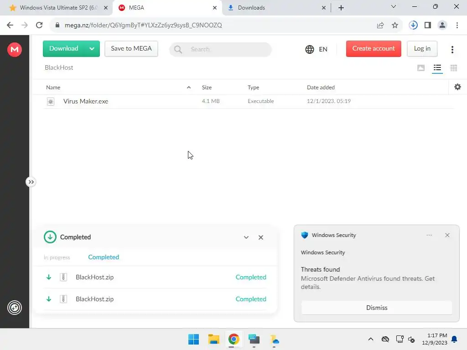Sort by Date added column
This screenshot has height=350, width=467.
click(321, 87)
